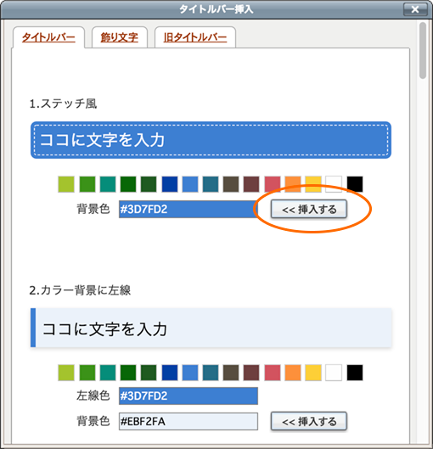Switch to the 飾り文字 tab
Viewport: 433px width, 449px height.
click(x=120, y=37)
